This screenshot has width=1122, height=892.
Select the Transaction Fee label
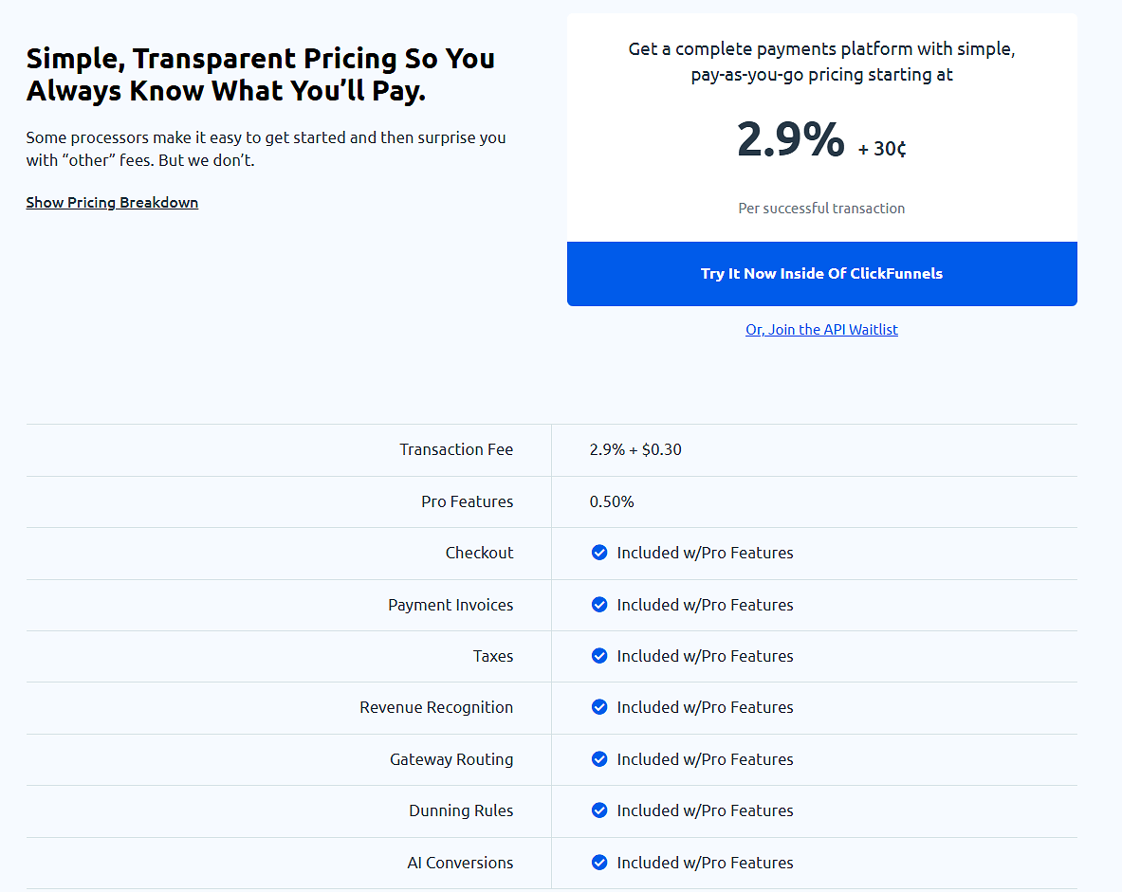tap(456, 449)
